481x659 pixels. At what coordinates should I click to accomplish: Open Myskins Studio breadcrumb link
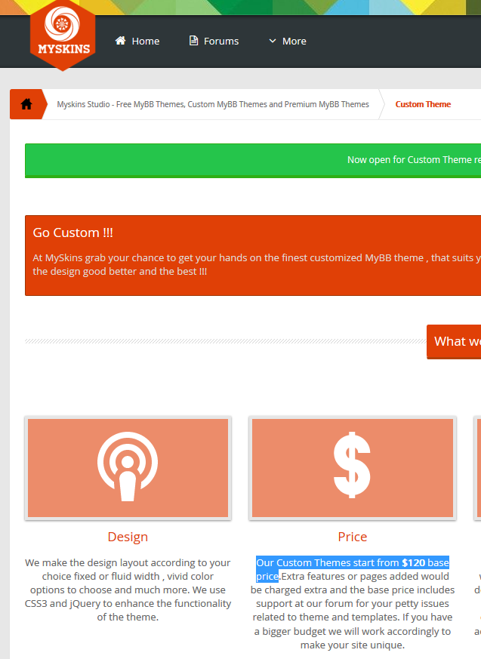pyautogui.click(x=213, y=104)
